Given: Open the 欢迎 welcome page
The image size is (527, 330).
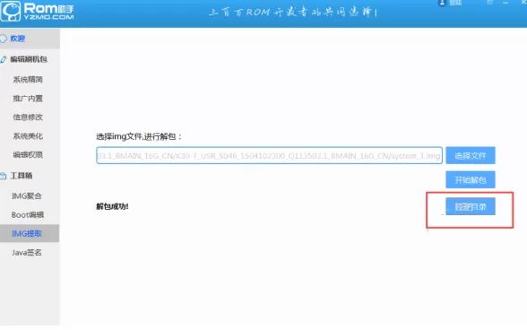Looking at the screenshot, I should [30, 39].
